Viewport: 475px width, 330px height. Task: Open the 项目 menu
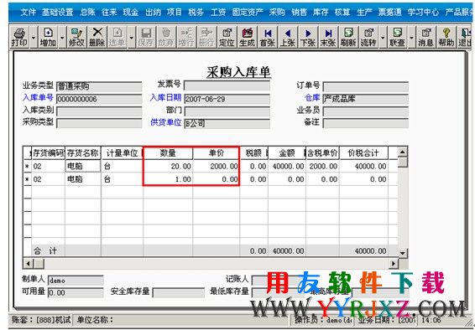click(x=175, y=12)
